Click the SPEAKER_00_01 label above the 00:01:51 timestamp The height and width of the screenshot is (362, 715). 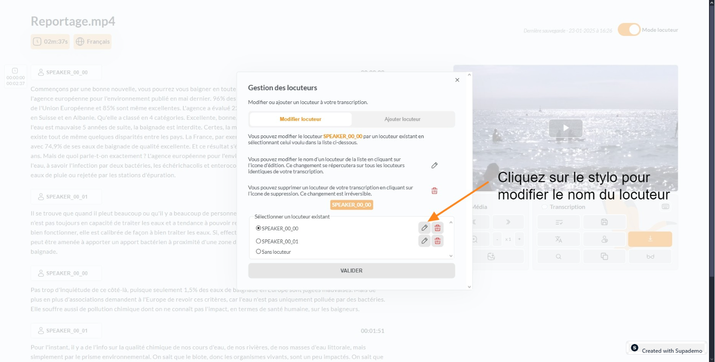pyautogui.click(x=66, y=331)
